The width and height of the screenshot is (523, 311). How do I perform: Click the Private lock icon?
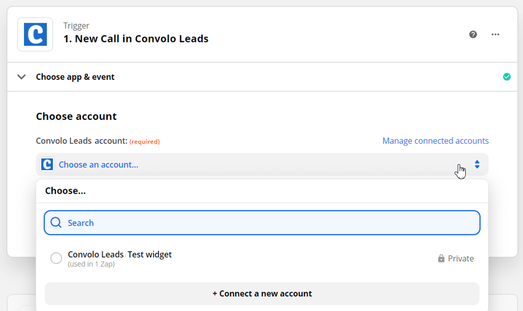click(x=441, y=258)
